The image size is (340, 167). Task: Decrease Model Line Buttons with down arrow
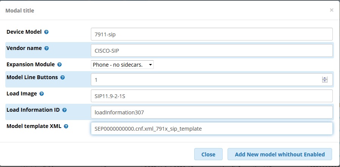click(324, 81)
